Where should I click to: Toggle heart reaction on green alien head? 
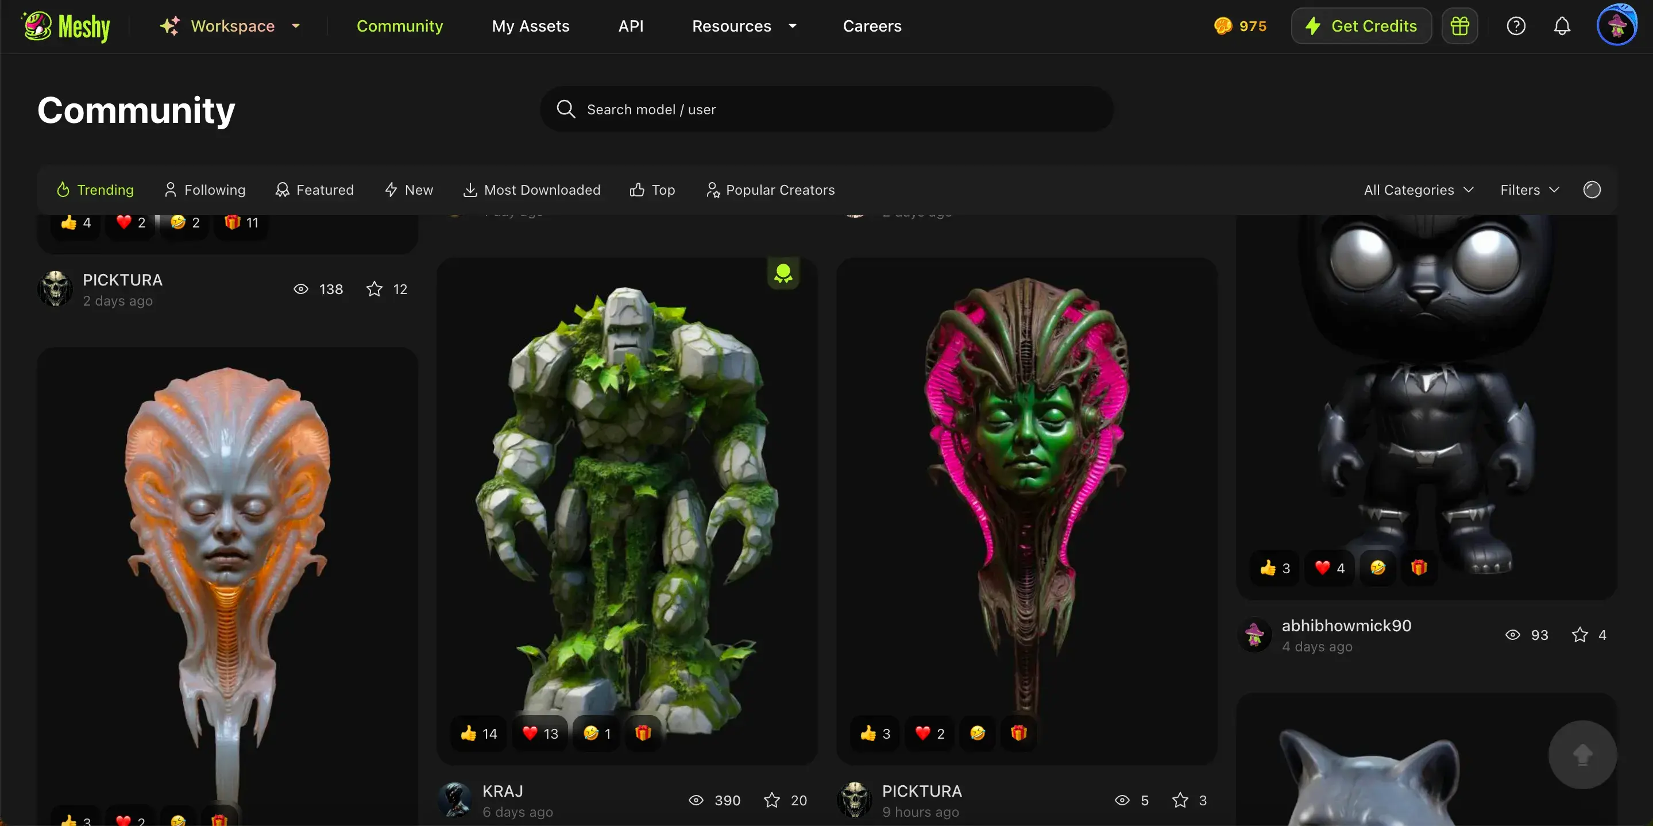[x=930, y=733]
